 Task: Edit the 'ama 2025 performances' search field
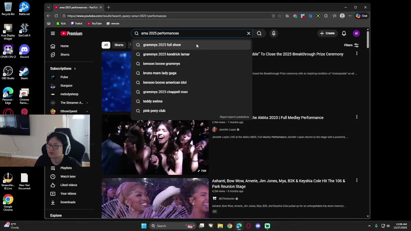192,33
